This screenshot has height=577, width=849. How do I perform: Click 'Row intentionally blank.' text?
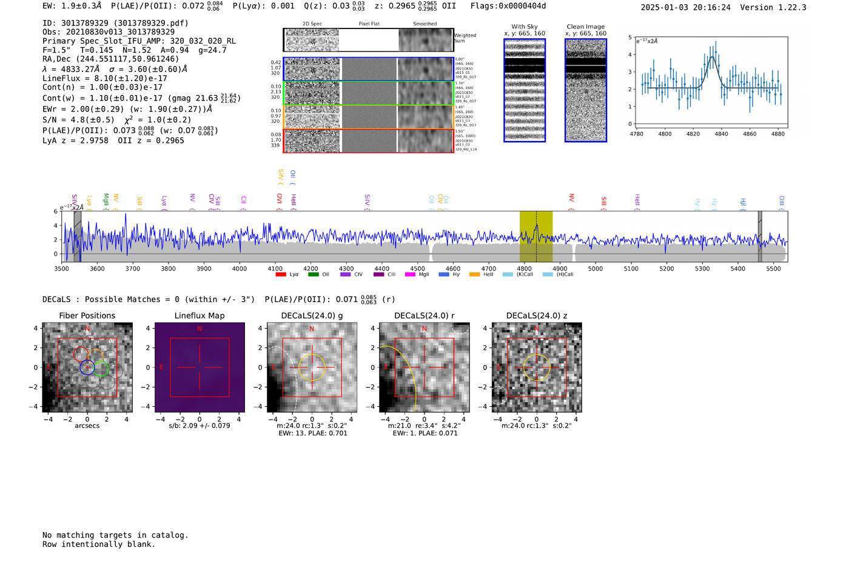(99, 544)
